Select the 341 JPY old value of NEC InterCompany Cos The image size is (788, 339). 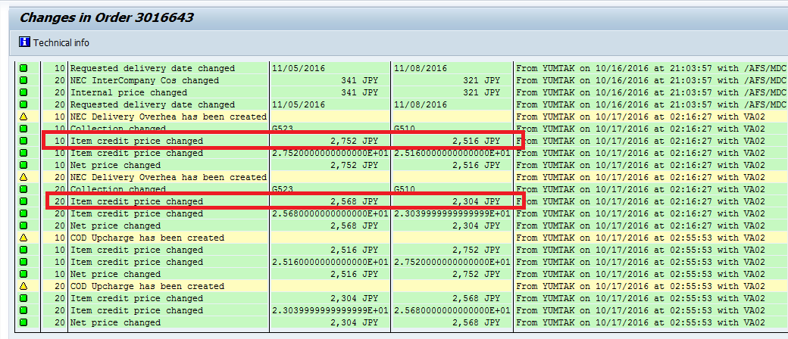[359, 80]
